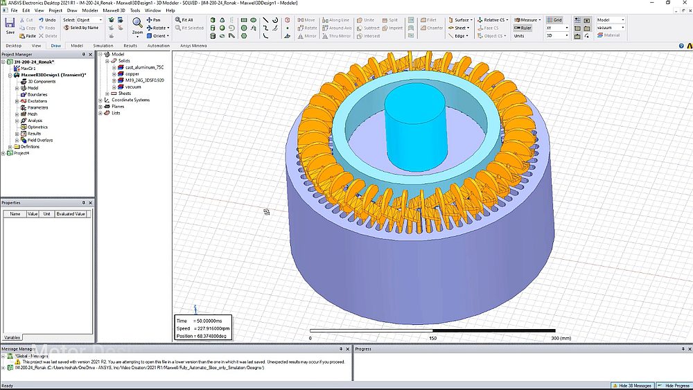Expand the Excitations node

(x=17, y=101)
